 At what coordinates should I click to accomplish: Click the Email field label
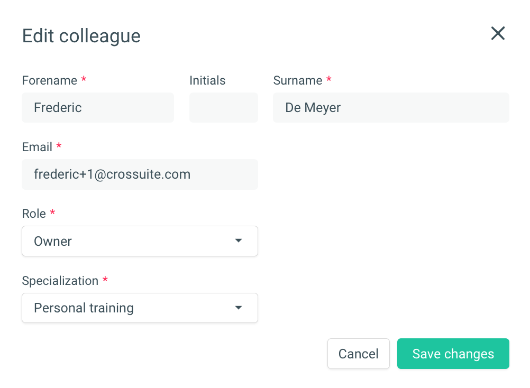37,147
